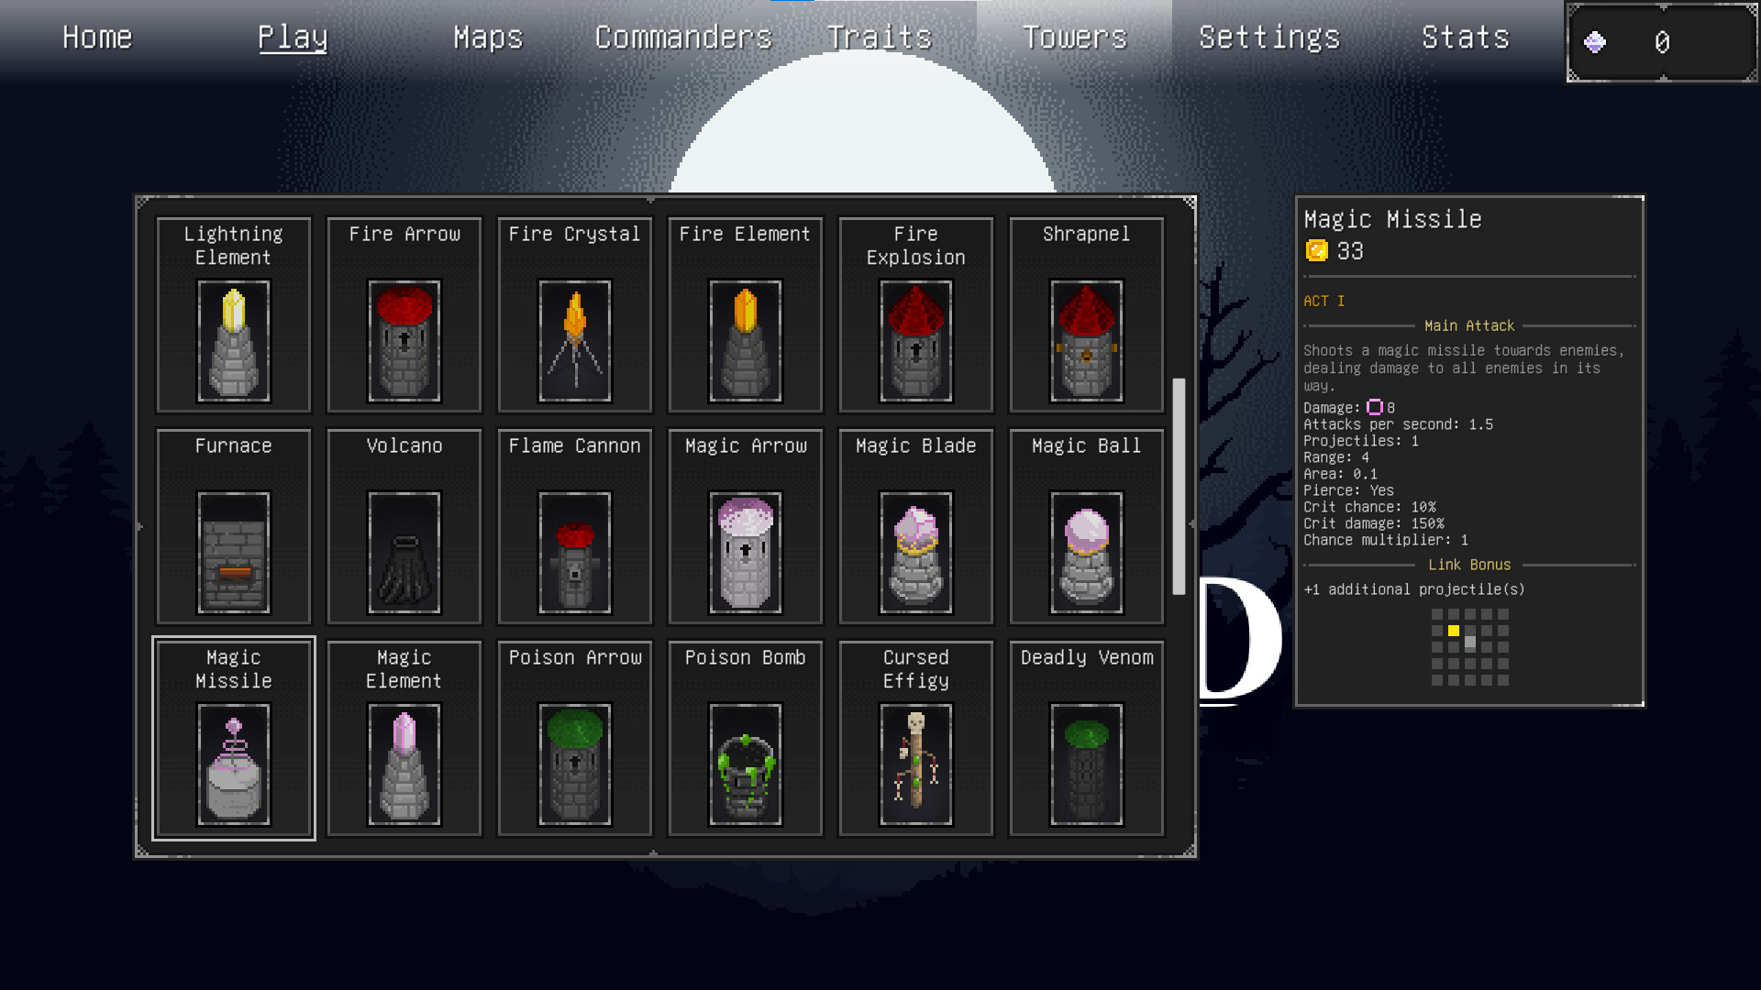The image size is (1761, 990).
Task: Switch to the Towers tab
Action: 1074,37
